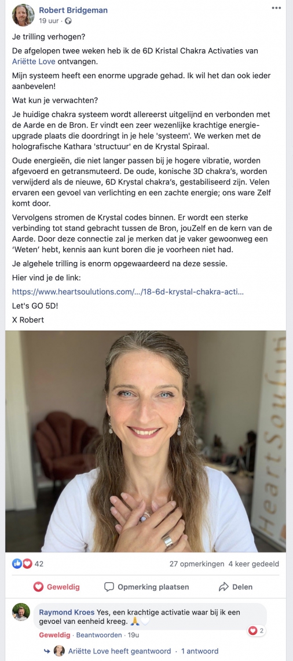The width and height of the screenshot is (293, 661).
Task: Open the heartsoulutions.com link
Action: click(127, 291)
